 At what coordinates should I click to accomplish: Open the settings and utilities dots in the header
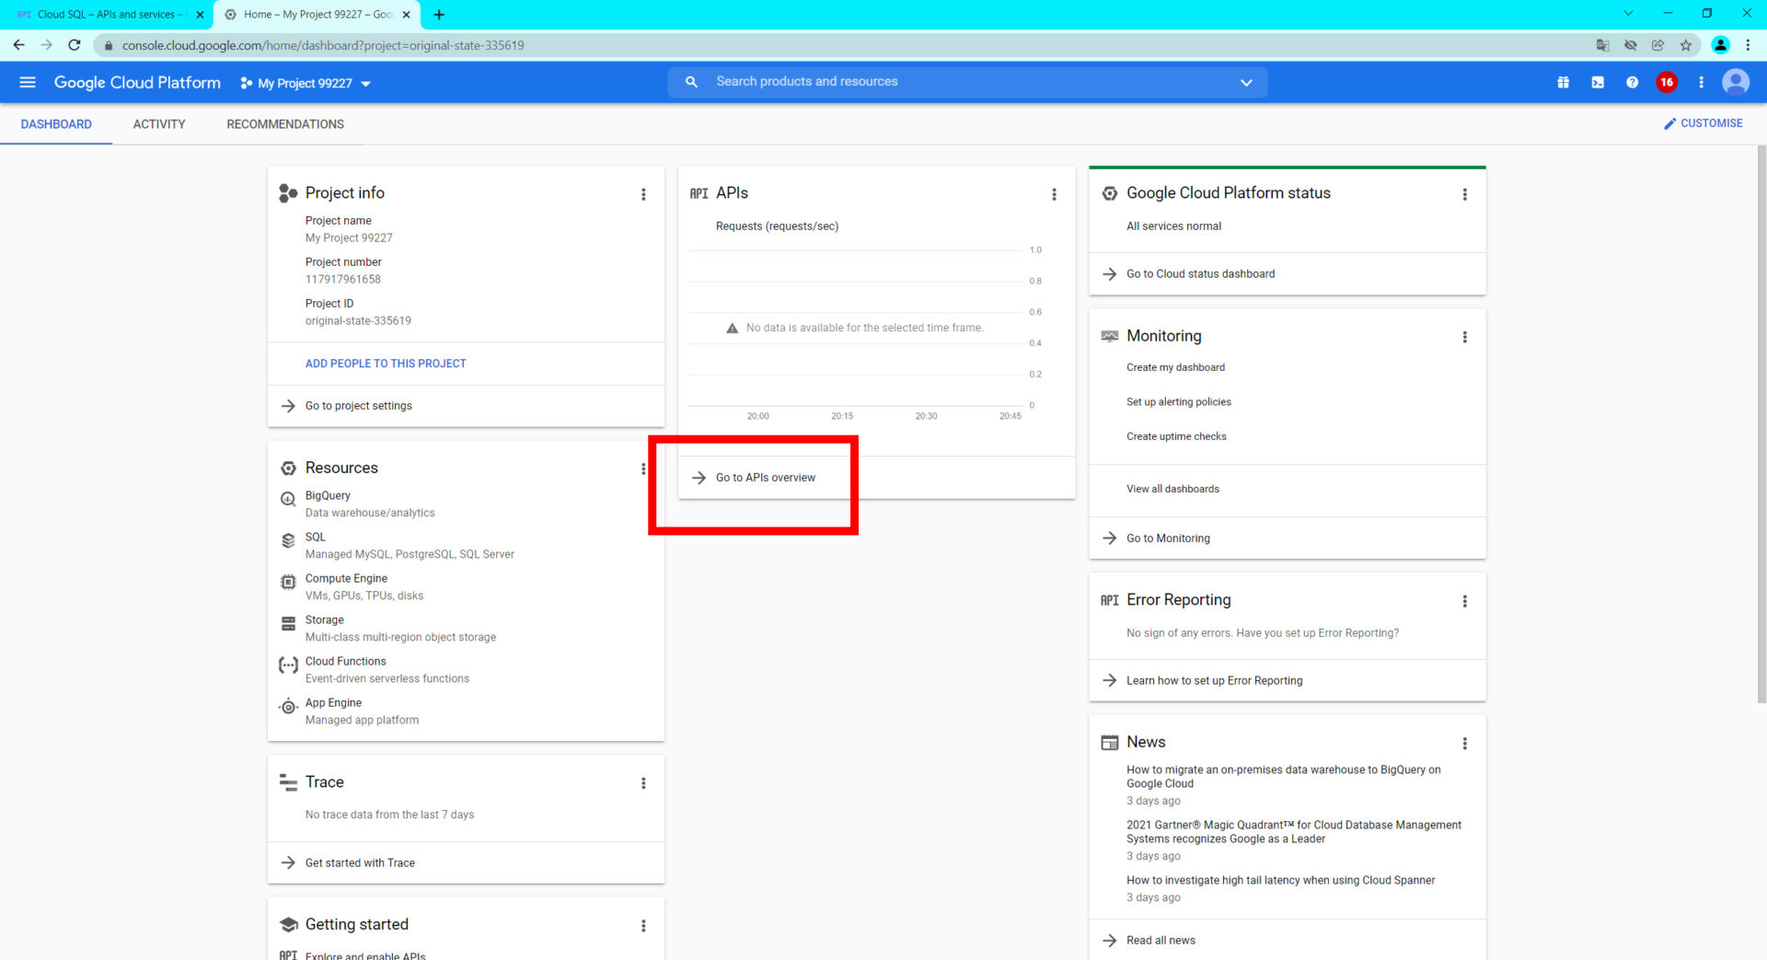(x=1701, y=82)
